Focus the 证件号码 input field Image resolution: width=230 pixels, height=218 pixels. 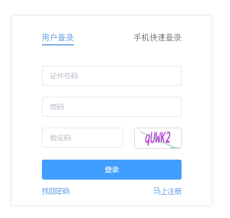click(112, 76)
